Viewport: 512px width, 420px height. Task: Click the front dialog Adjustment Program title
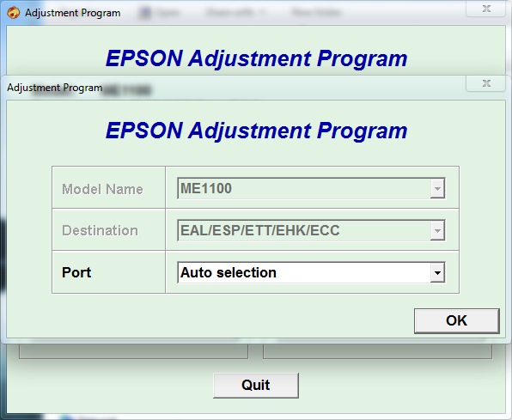pos(55,88)
